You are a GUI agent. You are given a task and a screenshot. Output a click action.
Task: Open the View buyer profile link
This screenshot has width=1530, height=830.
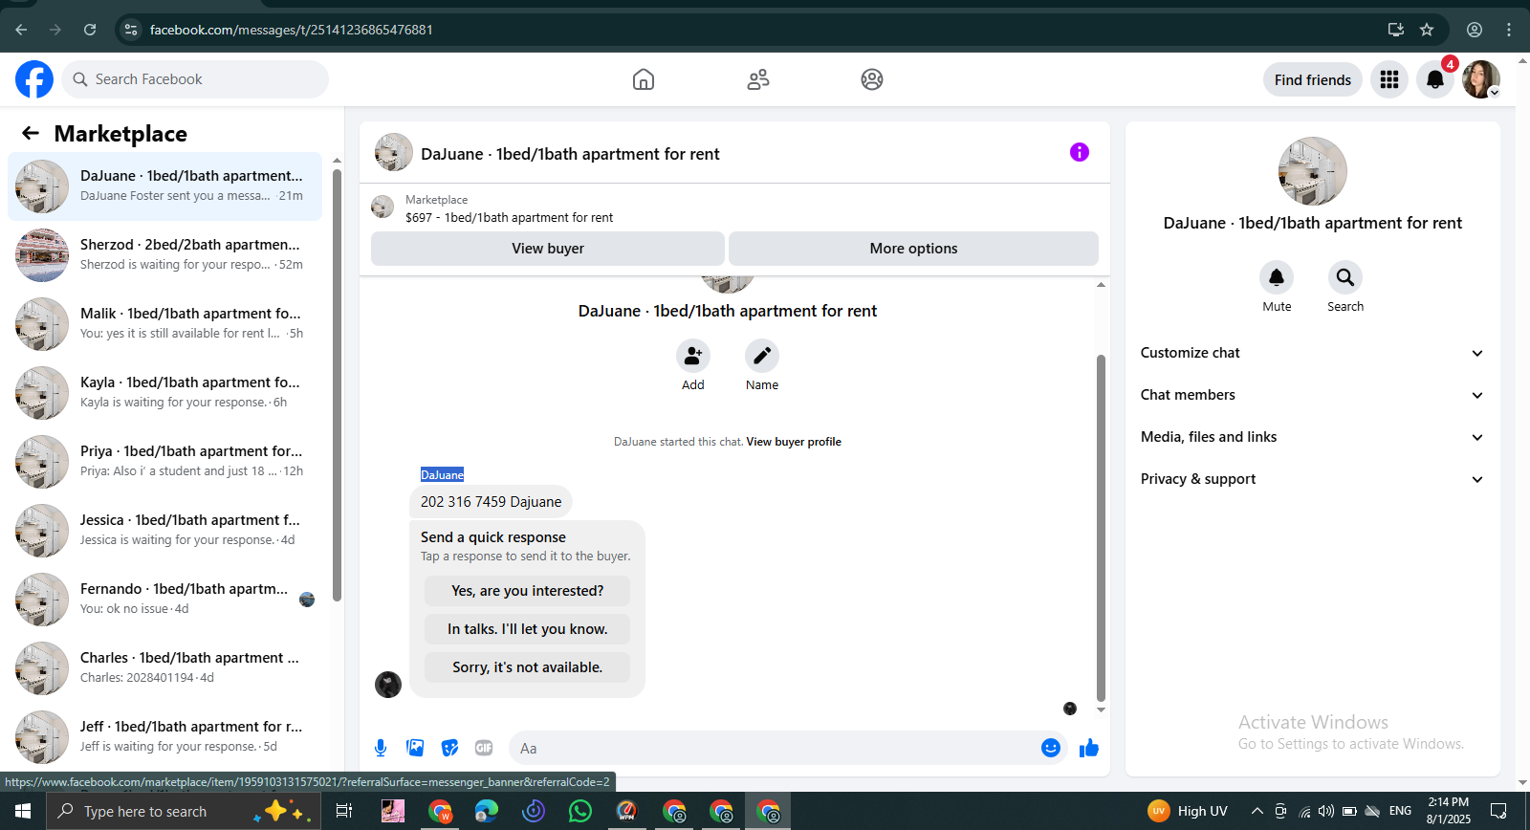pyautogui.click(x=794, y=442)
